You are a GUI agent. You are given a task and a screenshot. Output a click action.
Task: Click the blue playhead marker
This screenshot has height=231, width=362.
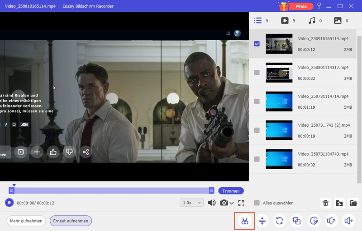coord(14,185)
